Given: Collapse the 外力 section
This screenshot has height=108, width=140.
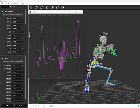Looking at the screenshot, I should tap(3, 58).
